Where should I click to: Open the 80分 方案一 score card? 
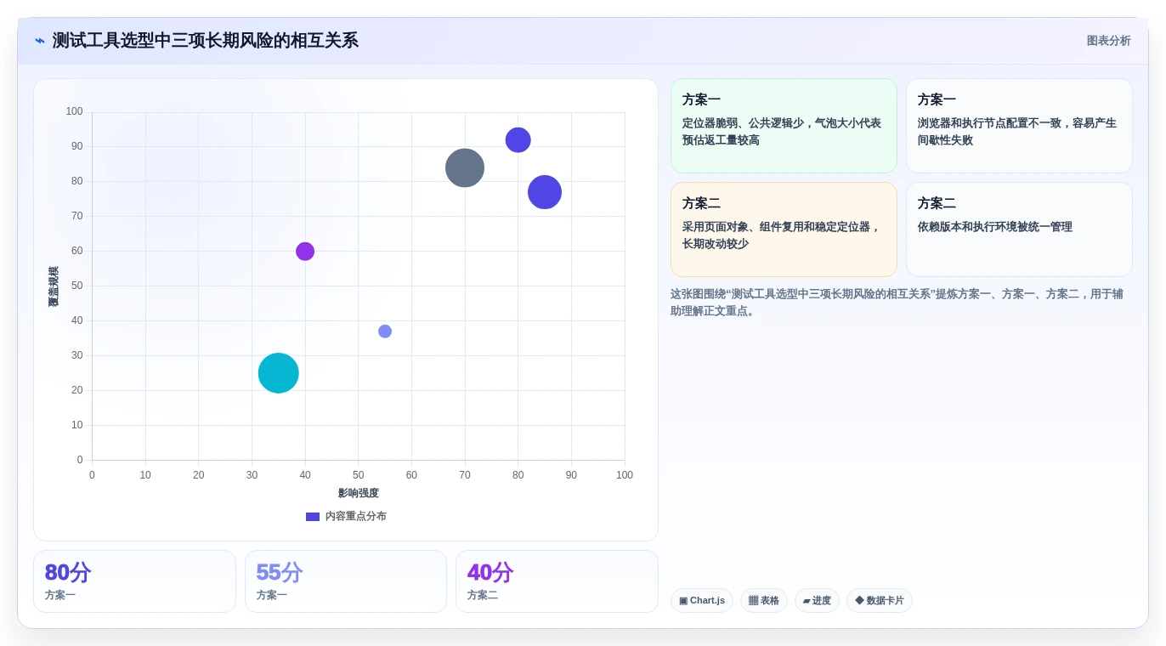134,581
